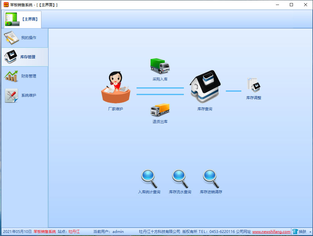Image resolution: width=313 pixels, height=236 pixels.
Task: Open 采购入库 green truck icon
Action: pos(160,66)
